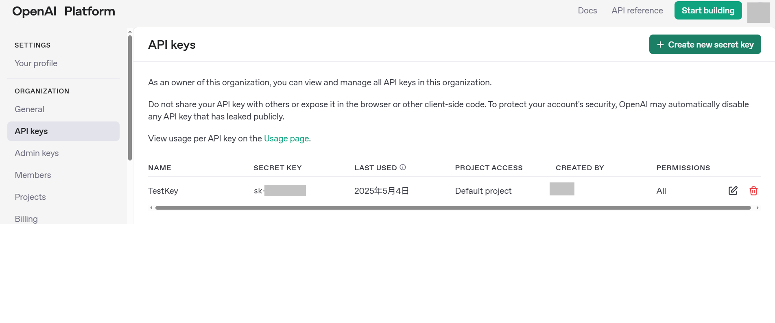Go to Your profile settings
The image size is (775, 323).
(36, 63)
